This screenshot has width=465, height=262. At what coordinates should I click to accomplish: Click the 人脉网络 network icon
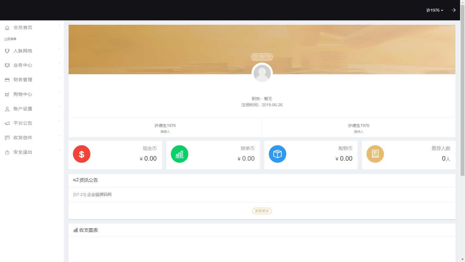[7, 51]
